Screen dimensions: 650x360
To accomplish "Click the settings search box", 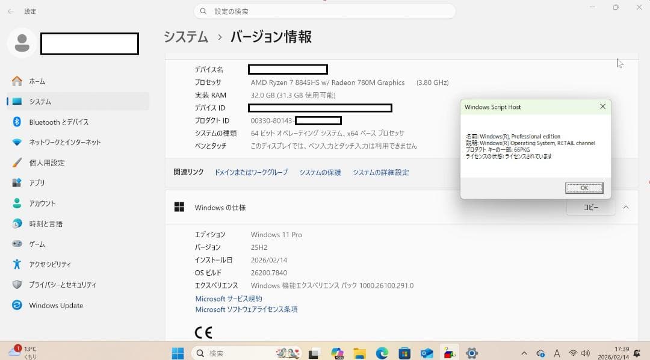I will 324,11.
